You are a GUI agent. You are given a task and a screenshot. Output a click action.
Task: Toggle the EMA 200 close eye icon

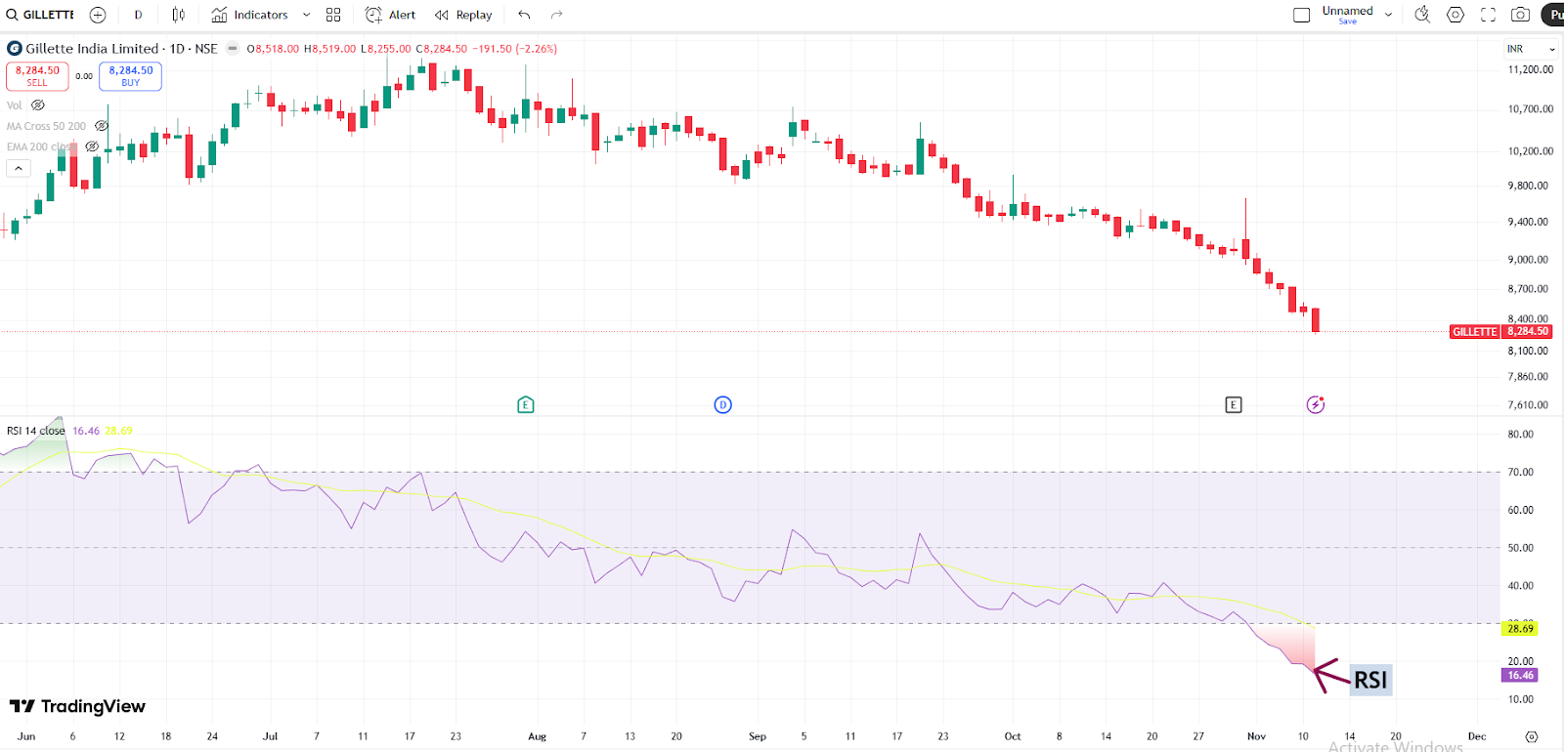pyautogui.click(x=92, y=146)
